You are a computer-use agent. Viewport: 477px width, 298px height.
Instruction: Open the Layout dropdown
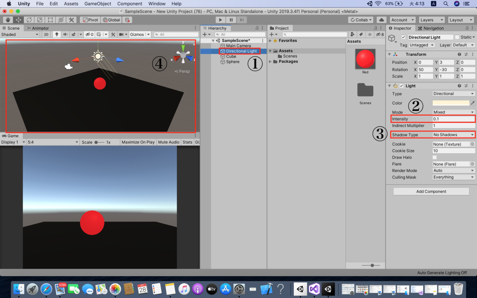click(x=461, y=20)
